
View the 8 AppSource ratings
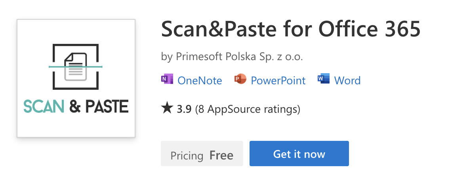[x=248, y=109]
